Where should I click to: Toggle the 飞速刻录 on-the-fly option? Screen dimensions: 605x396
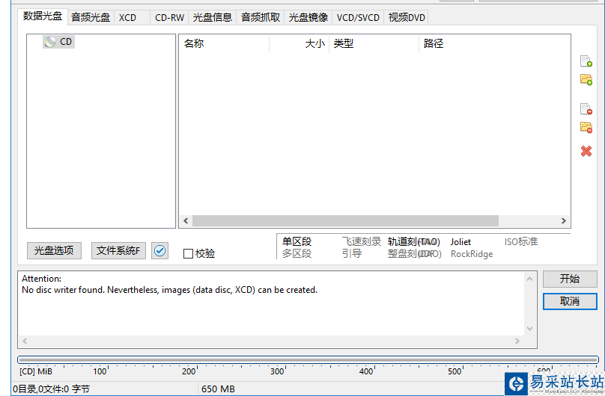pos(362,241)
